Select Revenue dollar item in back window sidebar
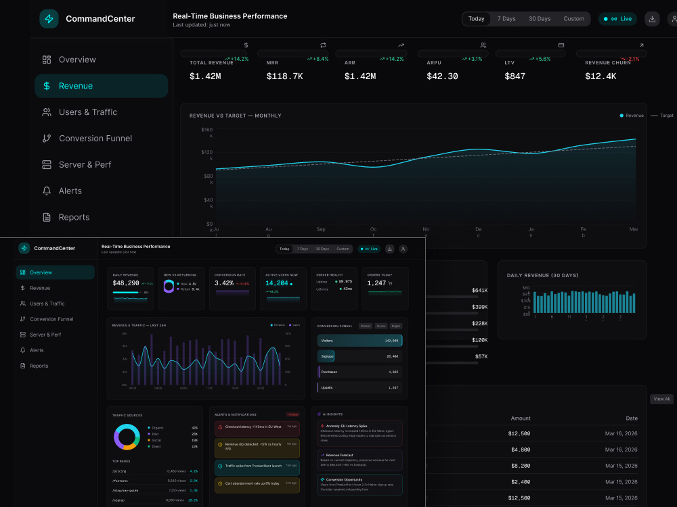 (x=101, y=86)
